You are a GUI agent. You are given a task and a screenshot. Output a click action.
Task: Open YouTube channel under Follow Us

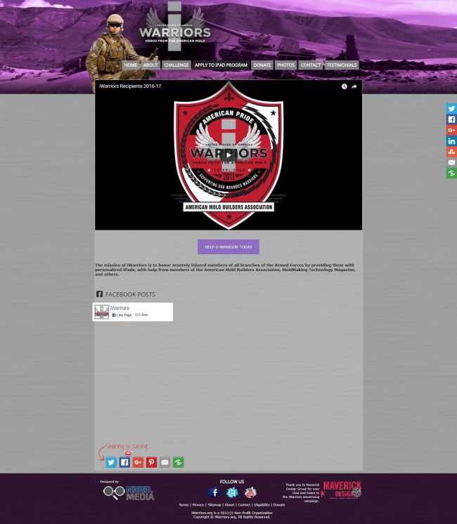pyautogui.click(x=250, y=492)
